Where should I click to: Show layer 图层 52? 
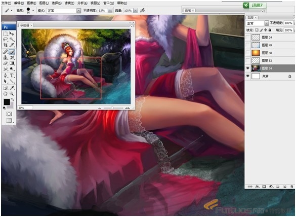tap(247, 60)
